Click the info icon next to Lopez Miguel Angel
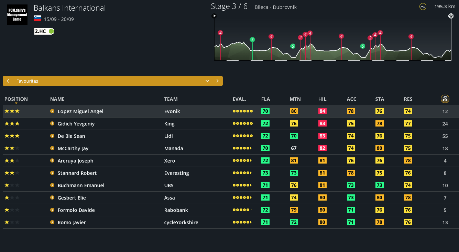The height and width of the screenshot is (252, 459). tap(52, 111)
